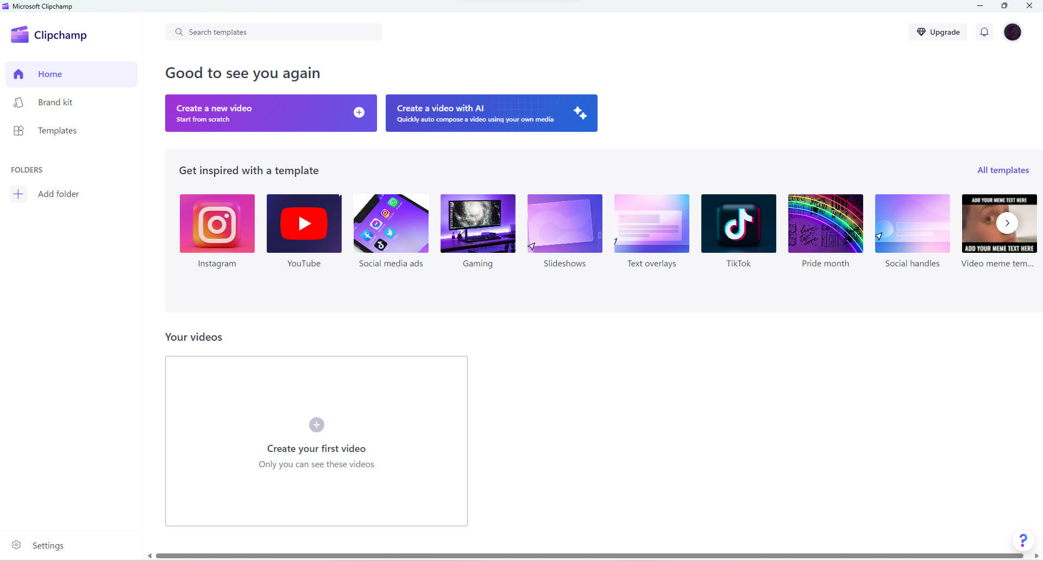This screenshot has width=1043, height=561.
Task: Click the Home house icon
Action: [x=18, y=74]
